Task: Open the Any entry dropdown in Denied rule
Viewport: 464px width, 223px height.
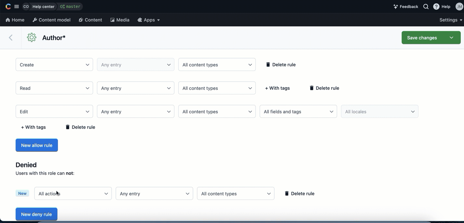Action: click(154, 194)
